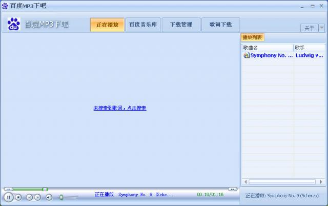
Task: Click the 关于 button
Action: point(309,28)
